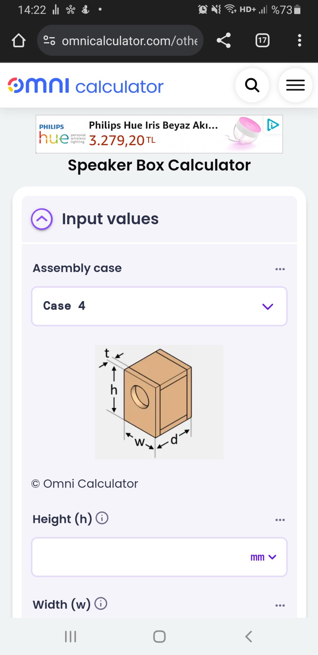Change the height unit from mm
The height and width of the screenshot is (655, 318).
(x=263, y=557)
